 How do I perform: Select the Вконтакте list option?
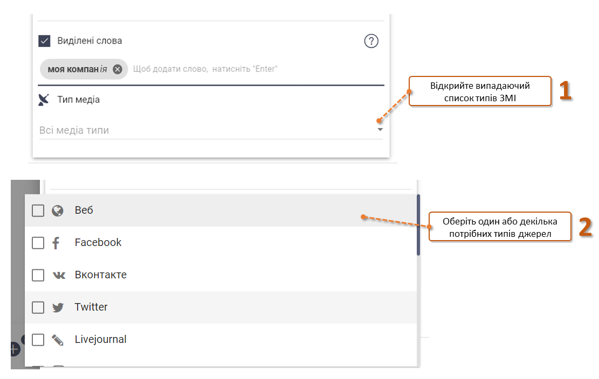(x=221, y=275)
